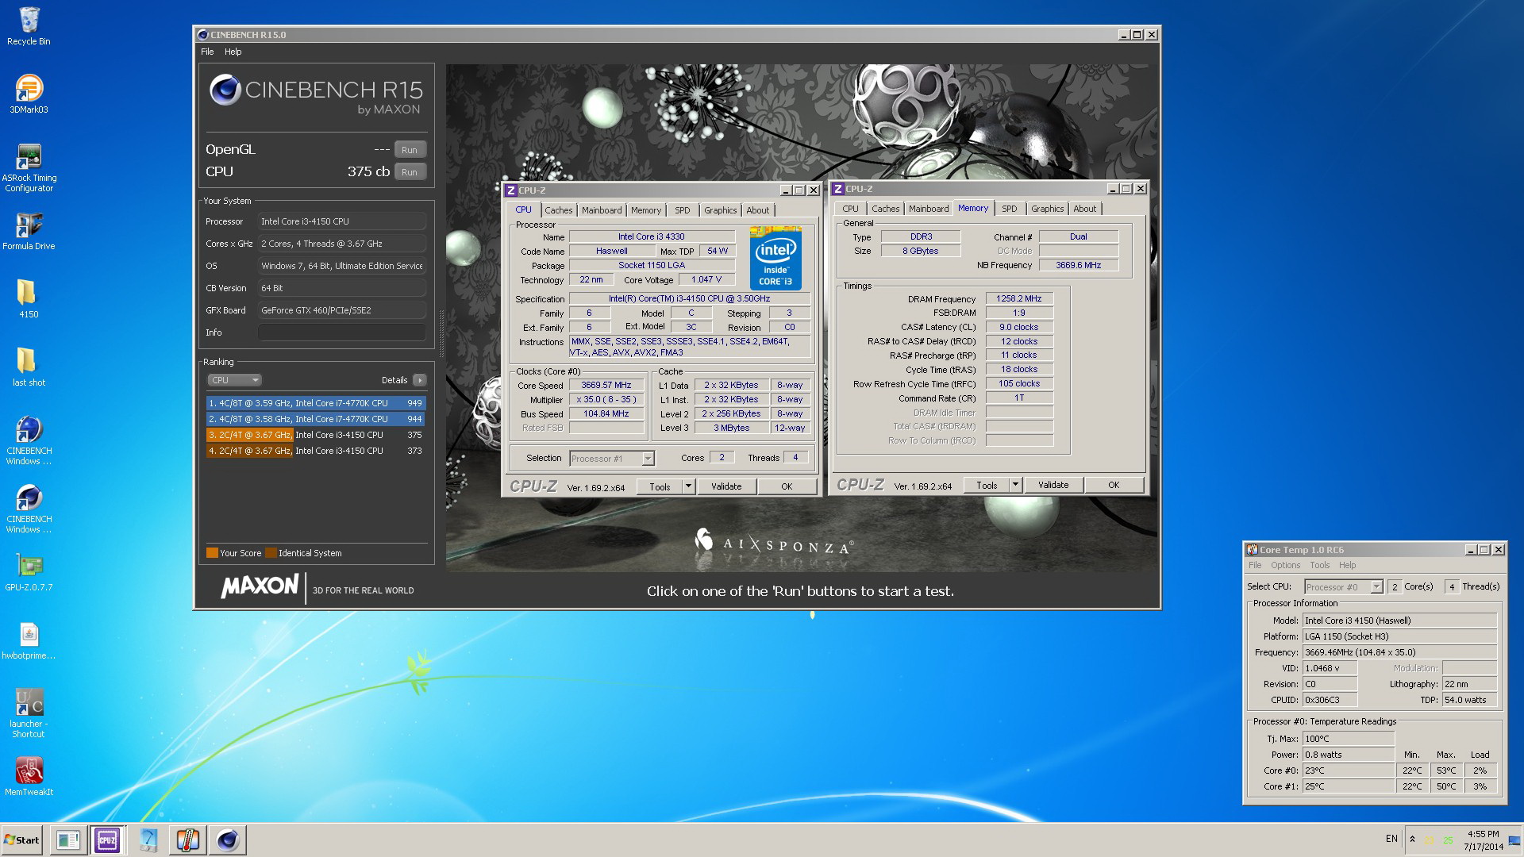Open the SPD tab in left CPU-Z window
The height and width of the screenshot is (857, 1524).
(682, 210)
